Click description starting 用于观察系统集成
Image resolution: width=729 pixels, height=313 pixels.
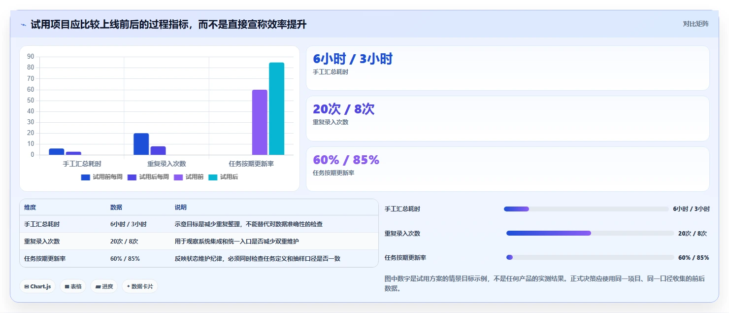(237, 242)
